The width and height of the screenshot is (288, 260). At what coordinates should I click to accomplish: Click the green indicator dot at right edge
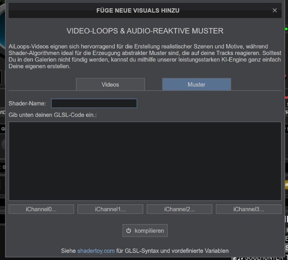[286, 29]
